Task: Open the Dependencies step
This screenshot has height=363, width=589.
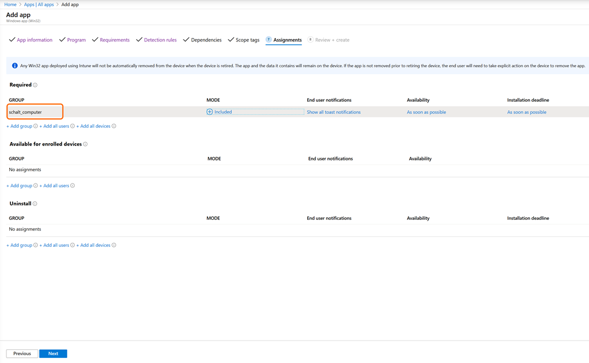Action: [206, 40]
